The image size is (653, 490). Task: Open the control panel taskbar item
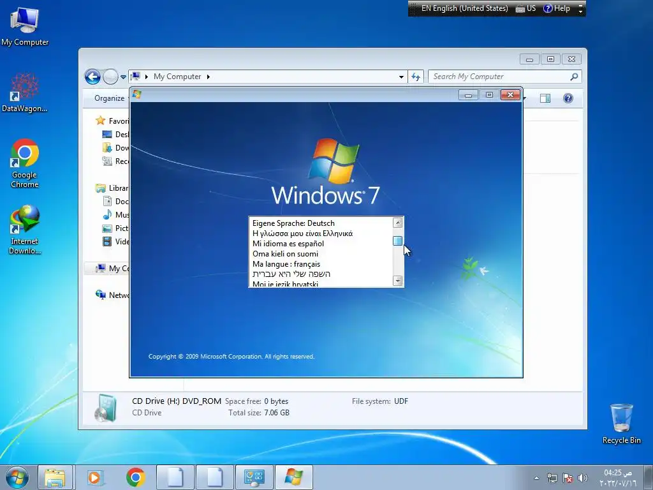254,477
